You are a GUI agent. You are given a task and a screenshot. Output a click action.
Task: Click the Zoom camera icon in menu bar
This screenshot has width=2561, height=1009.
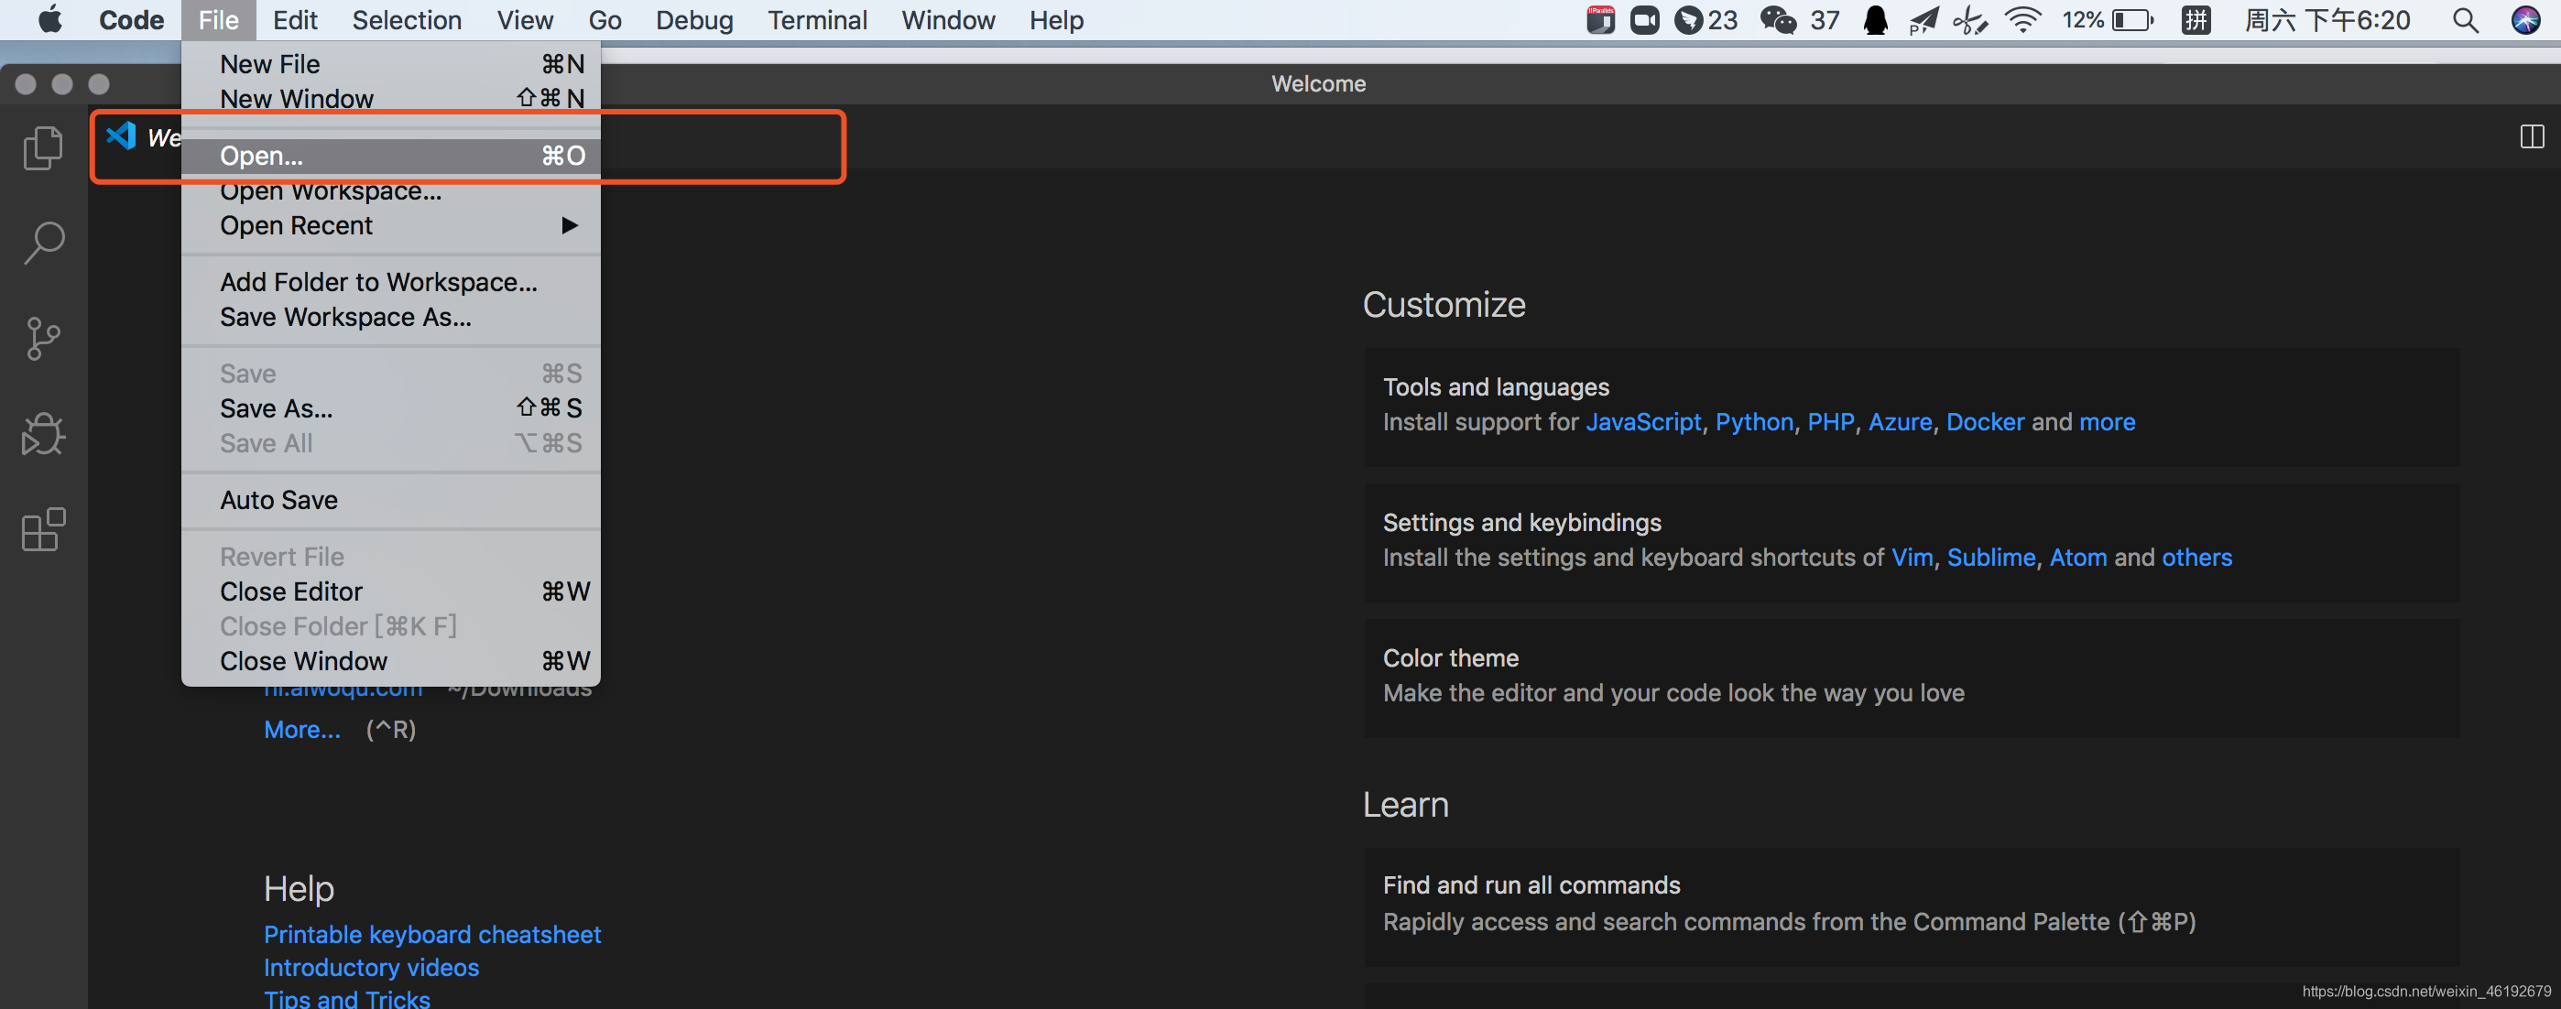point(1644,20)
